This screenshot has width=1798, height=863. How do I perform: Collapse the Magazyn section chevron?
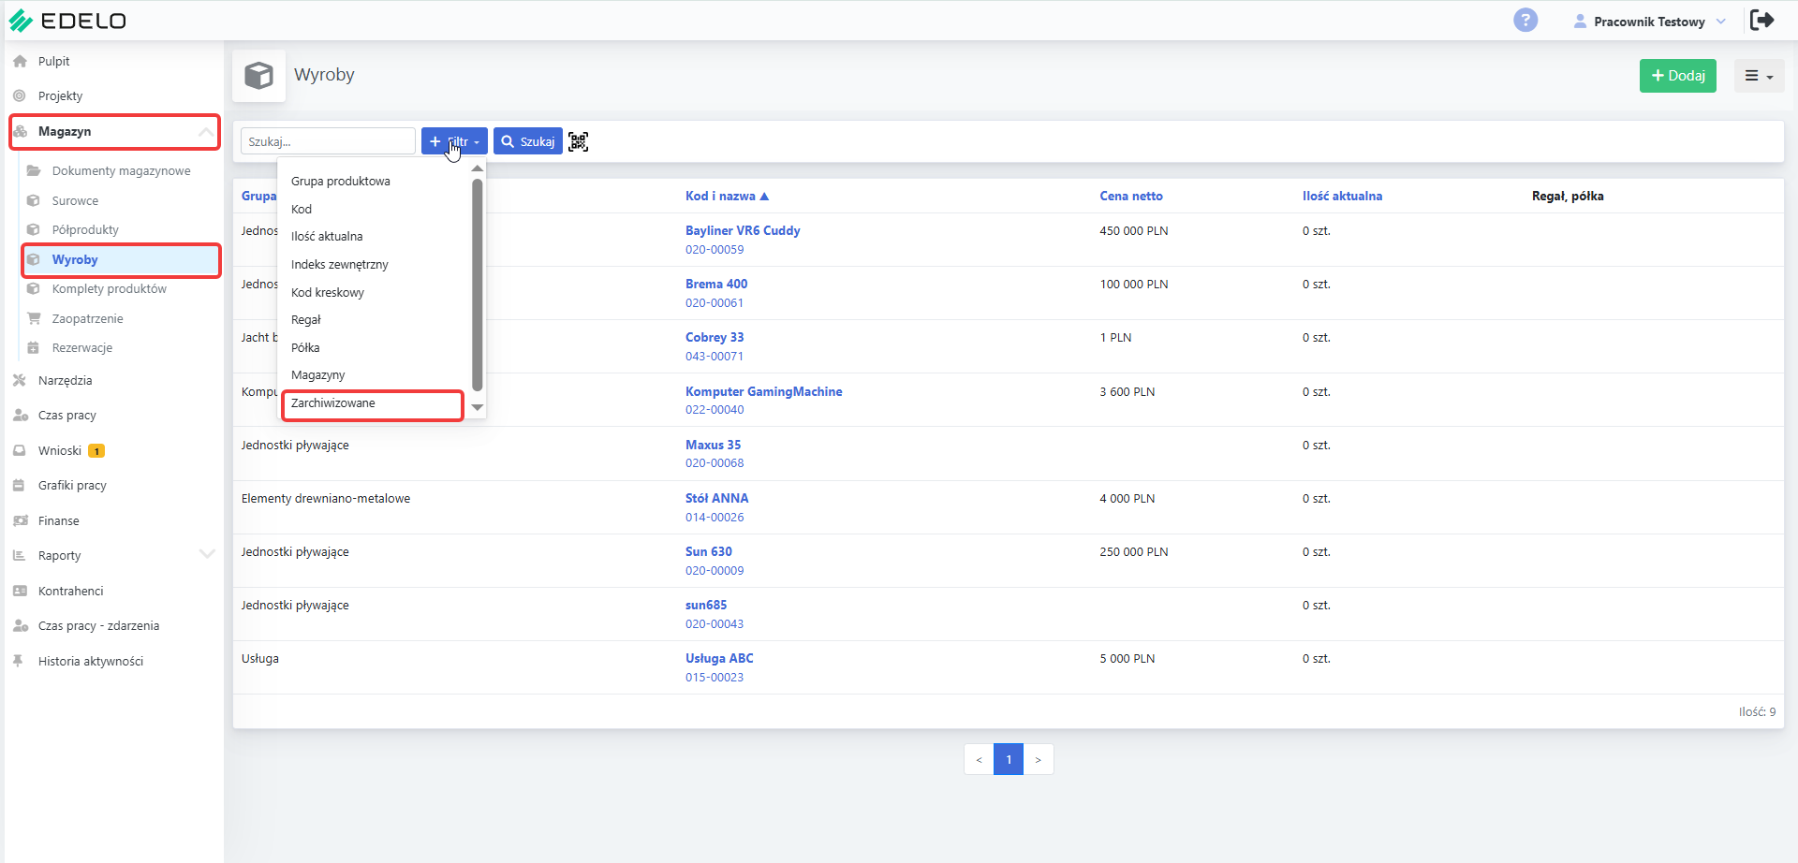point(206,132)
